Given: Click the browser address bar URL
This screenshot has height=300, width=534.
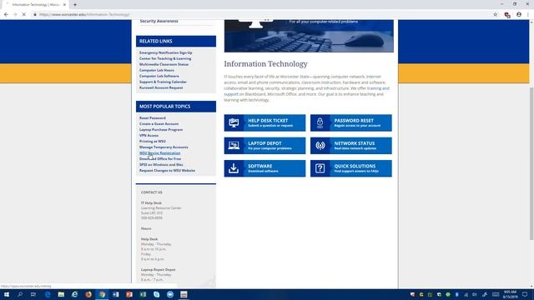Looking at the screenshot, I should click(84, 15).
